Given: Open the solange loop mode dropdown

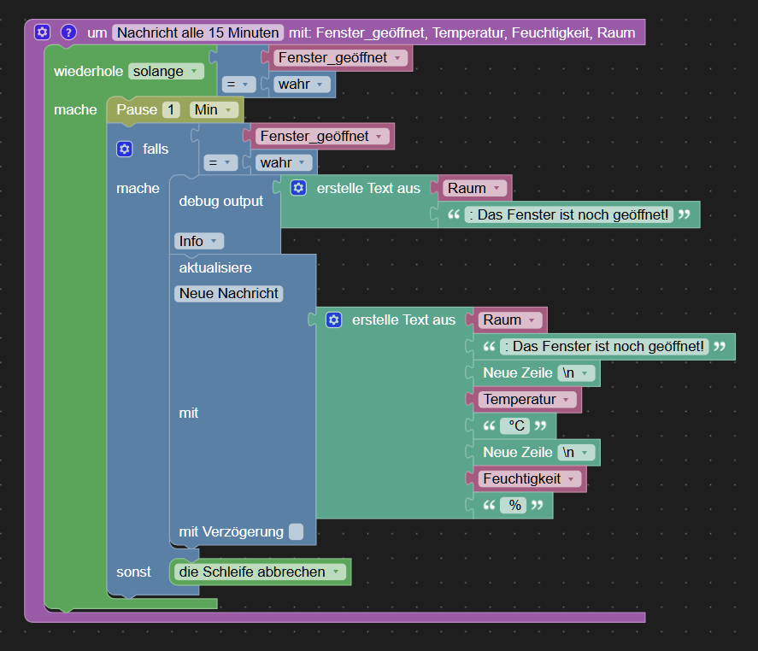Looking at the screenshot, I should 166,71.
